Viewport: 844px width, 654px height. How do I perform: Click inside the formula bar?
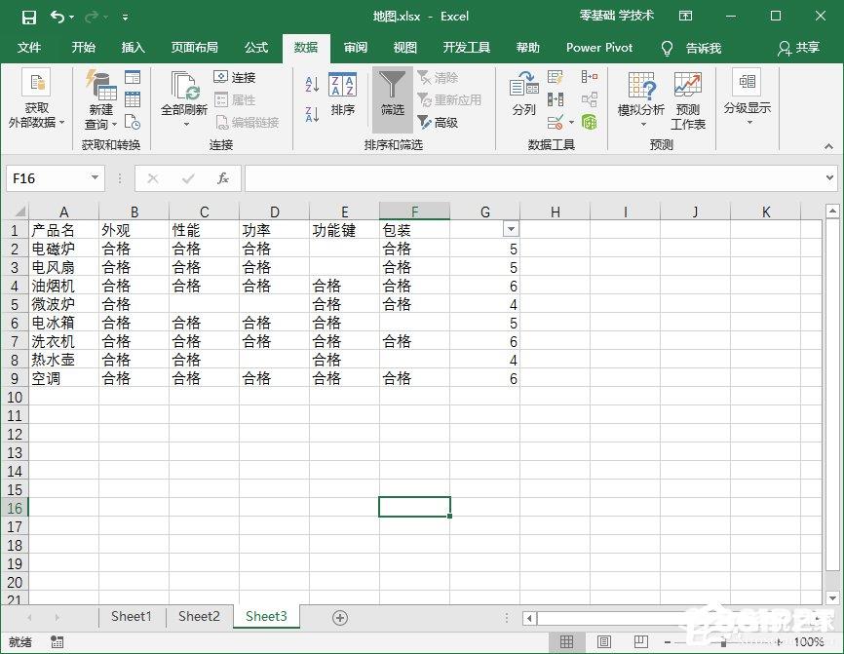pyautogui.click(x=533, y=178)
